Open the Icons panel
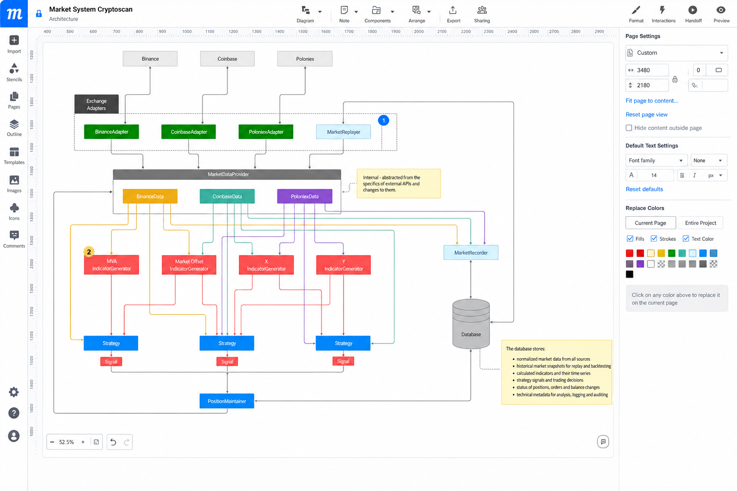Viewport: 737px width, 491px height. click(14, 211)
